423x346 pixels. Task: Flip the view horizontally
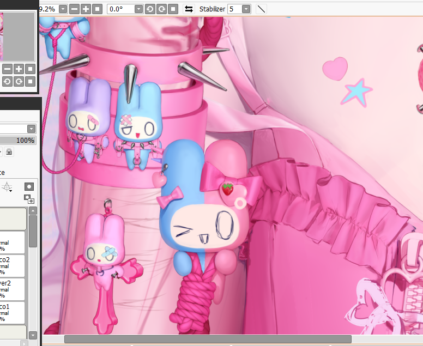point(189,9)
